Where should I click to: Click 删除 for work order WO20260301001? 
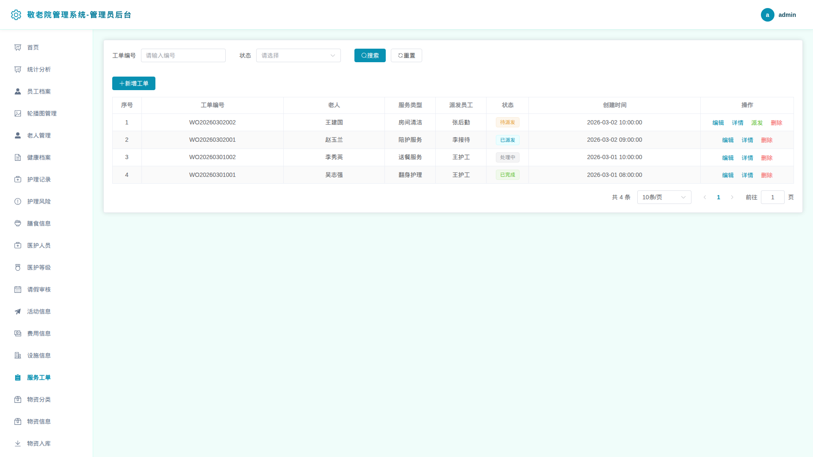coord(766,175)
